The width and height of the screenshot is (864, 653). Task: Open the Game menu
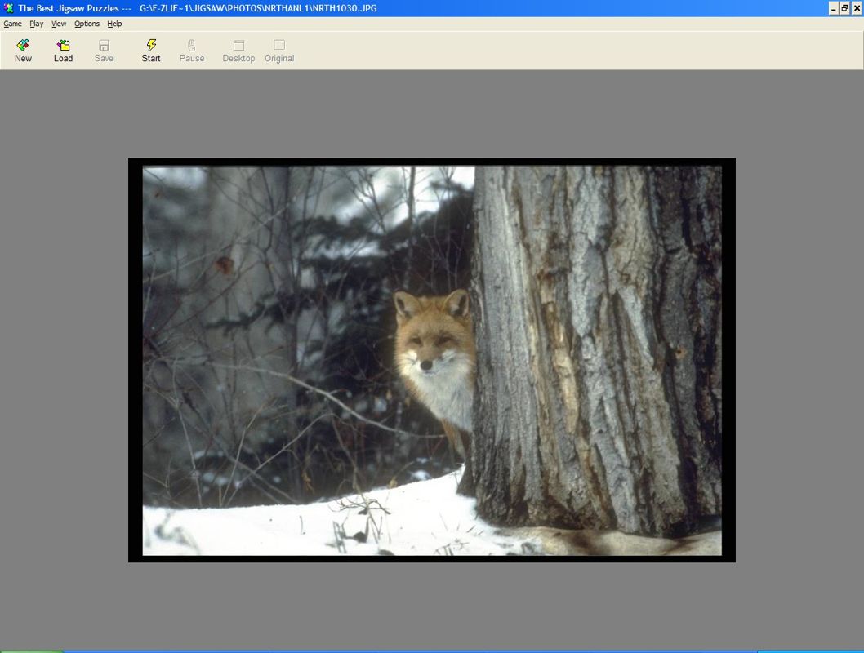pos(12,24)
